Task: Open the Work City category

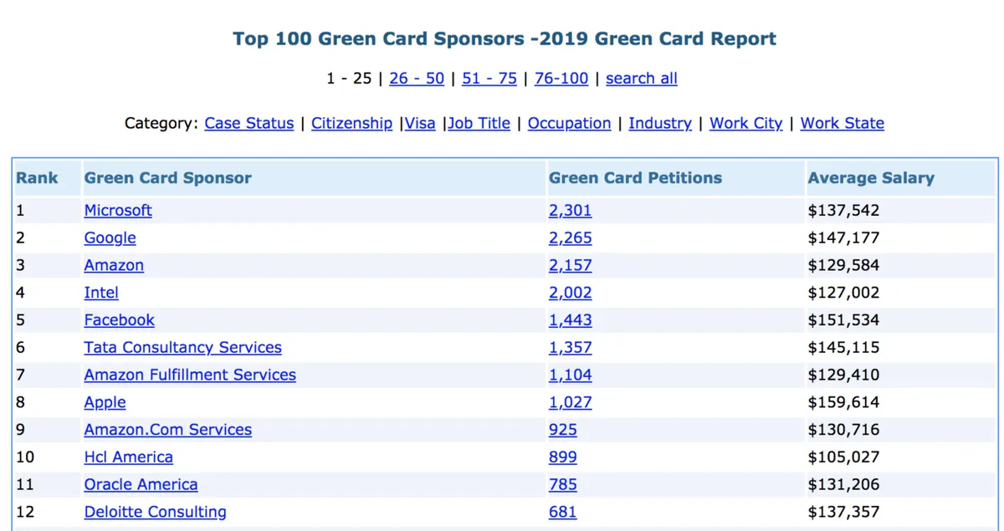Action: (745, 123)
